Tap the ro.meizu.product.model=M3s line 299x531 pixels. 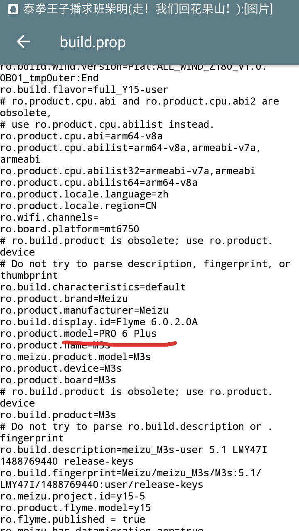point(76,357)
